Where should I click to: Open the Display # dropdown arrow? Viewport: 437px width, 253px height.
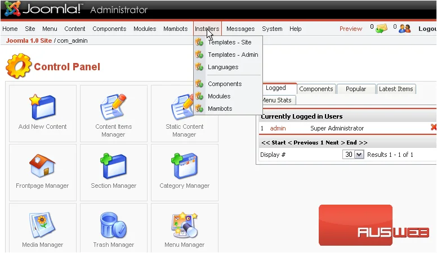[359, 155]
